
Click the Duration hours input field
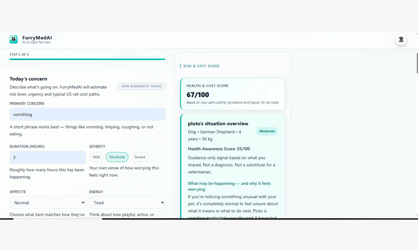(48, 157)
